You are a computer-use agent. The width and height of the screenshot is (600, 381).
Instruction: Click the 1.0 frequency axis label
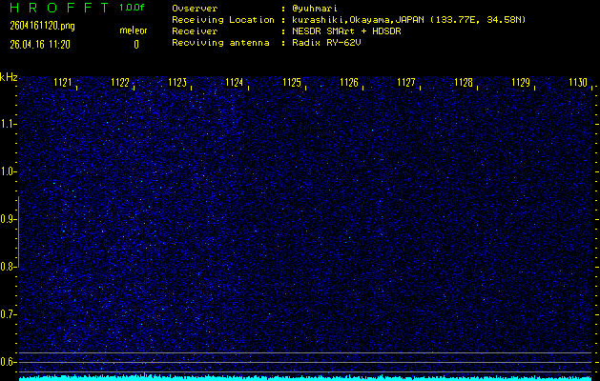pyautogui.click(x=9, y=171)
